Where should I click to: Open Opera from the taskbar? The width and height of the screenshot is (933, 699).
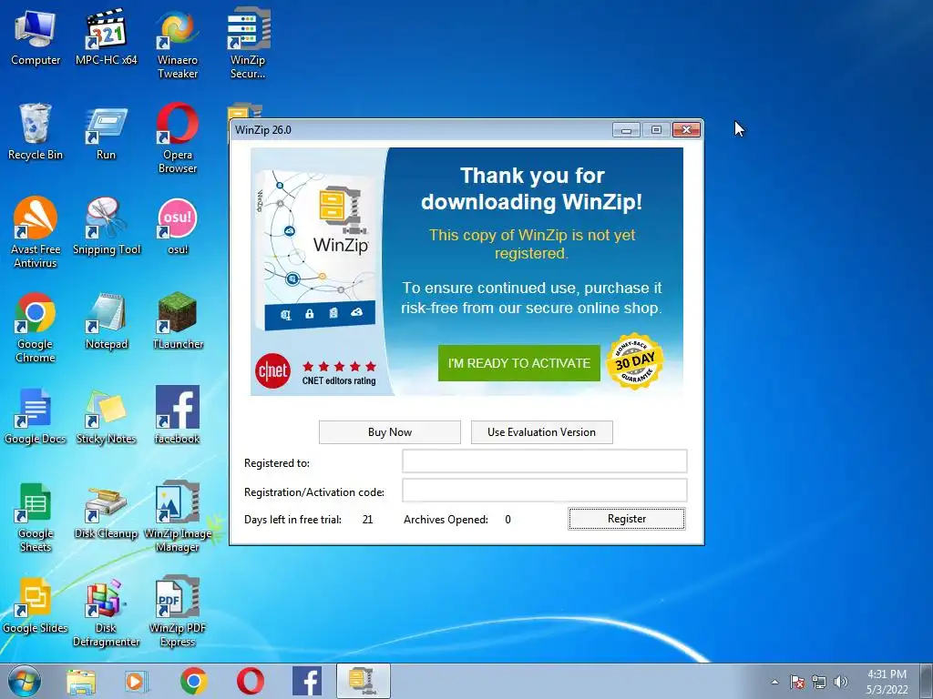(251, 681)
